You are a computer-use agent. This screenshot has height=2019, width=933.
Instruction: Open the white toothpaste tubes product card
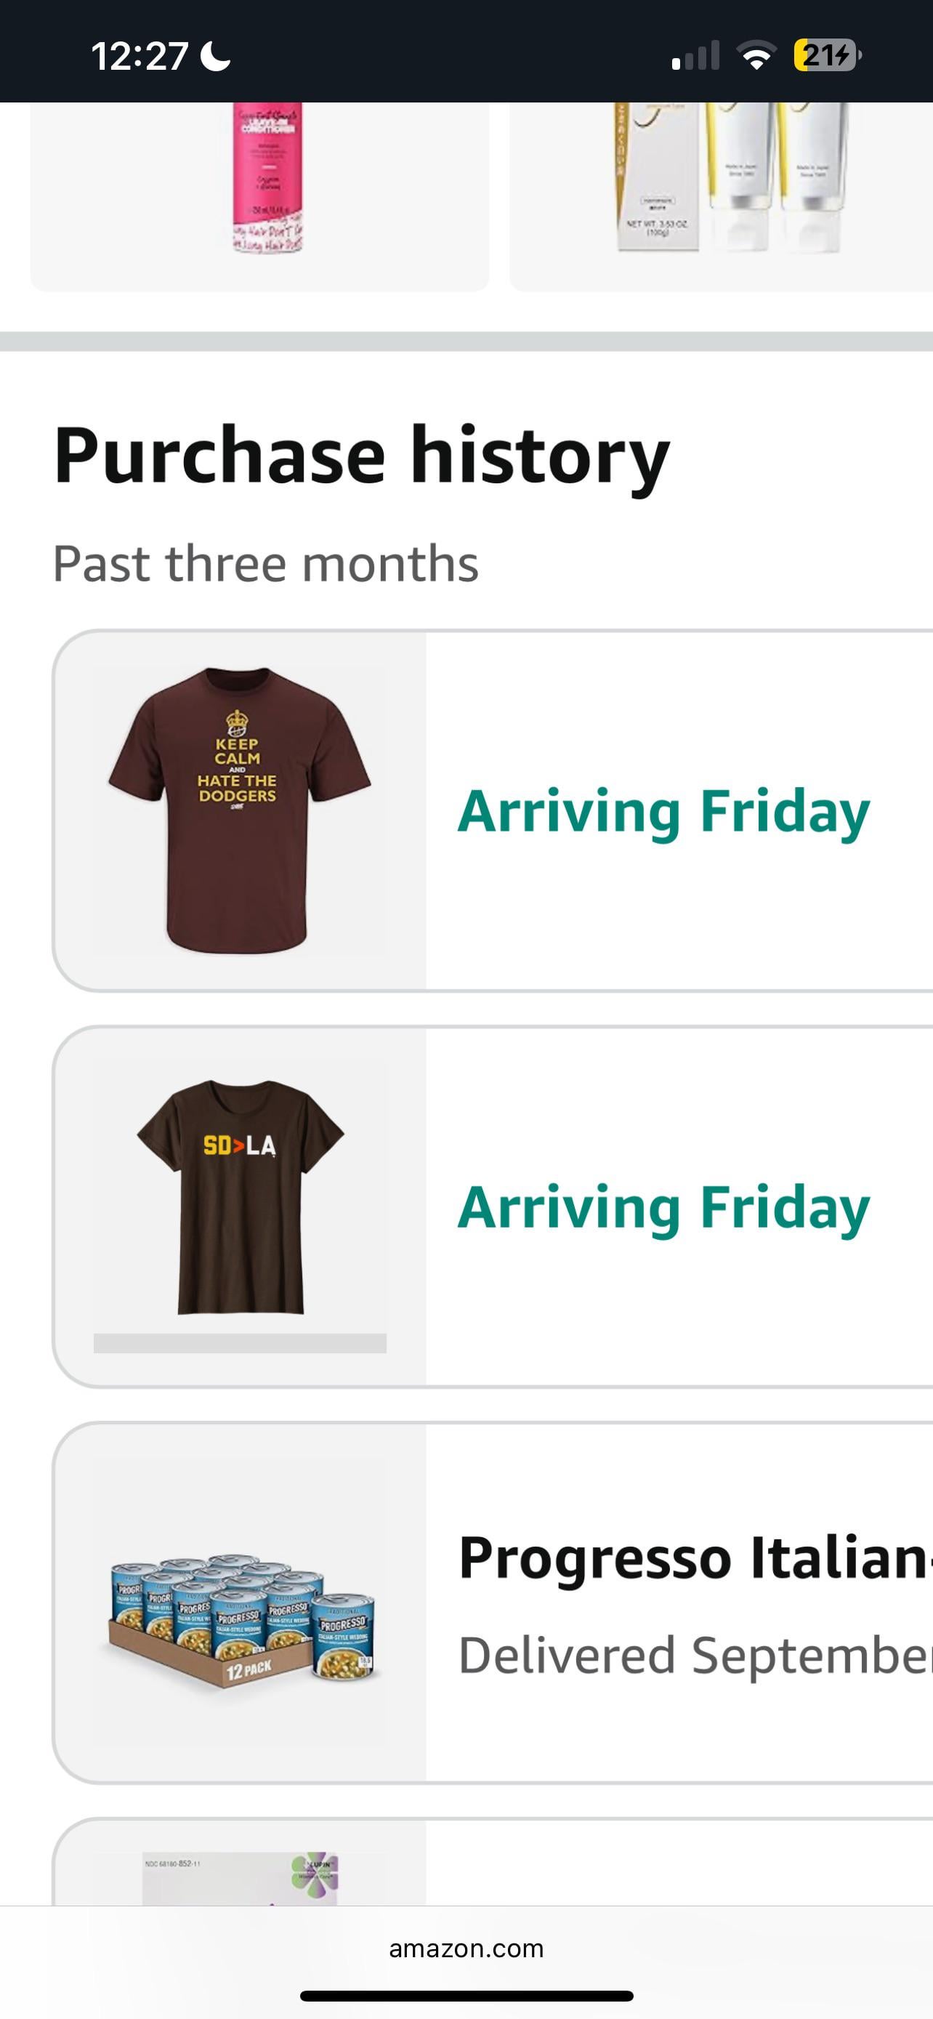[x=721, y=196]
